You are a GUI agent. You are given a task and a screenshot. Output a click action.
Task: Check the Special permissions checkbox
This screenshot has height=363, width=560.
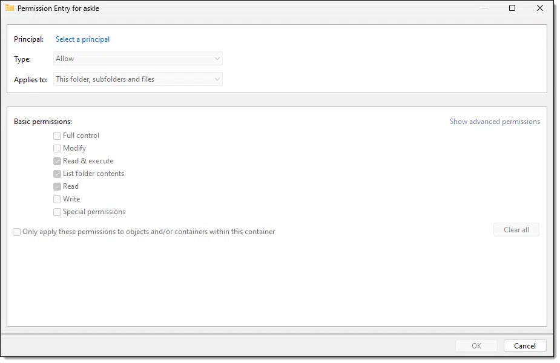coord(57,212)
